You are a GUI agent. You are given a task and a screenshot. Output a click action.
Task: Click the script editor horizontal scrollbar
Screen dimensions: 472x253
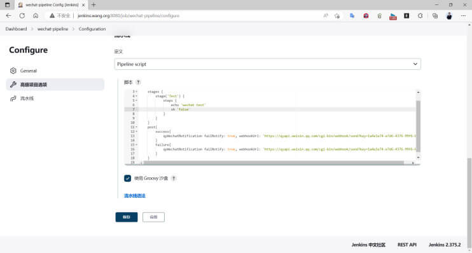click(x=274, y=163)
